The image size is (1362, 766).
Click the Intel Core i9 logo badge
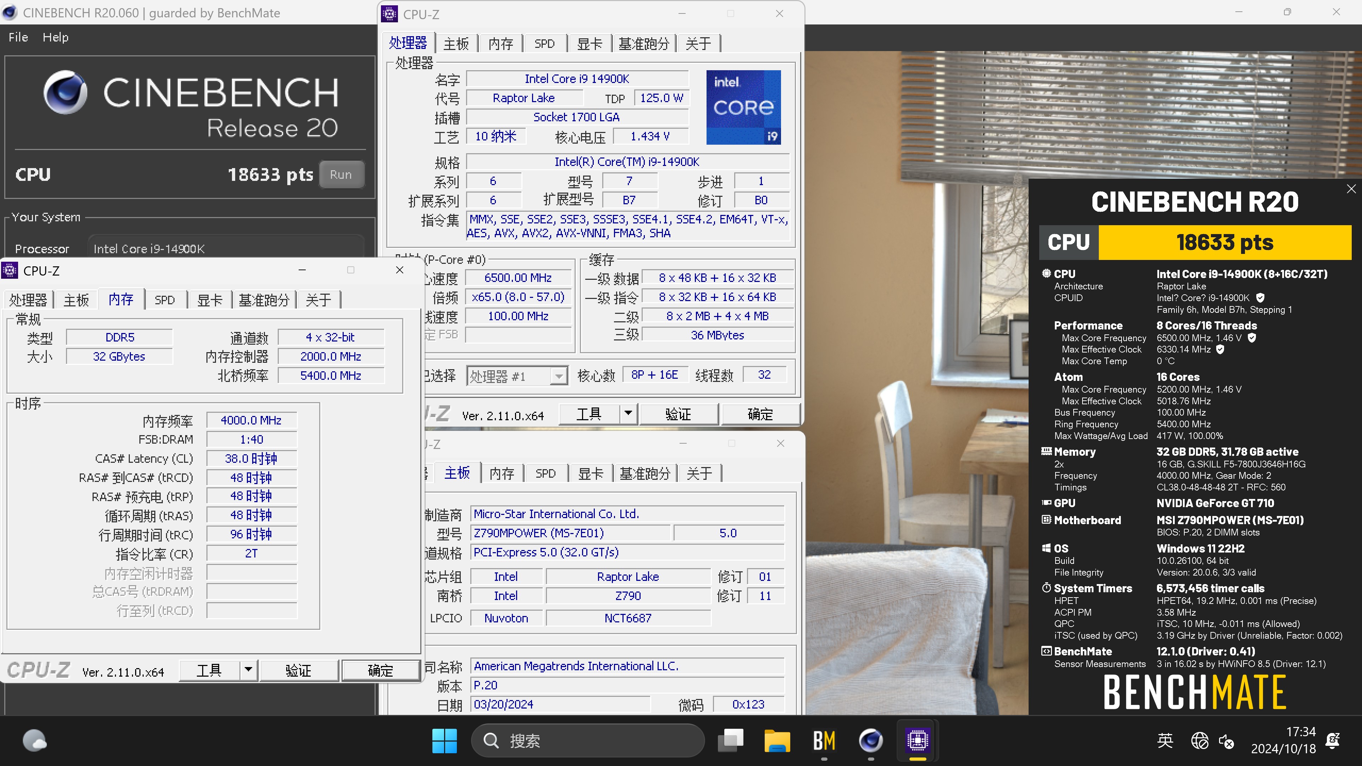(743, 107)
